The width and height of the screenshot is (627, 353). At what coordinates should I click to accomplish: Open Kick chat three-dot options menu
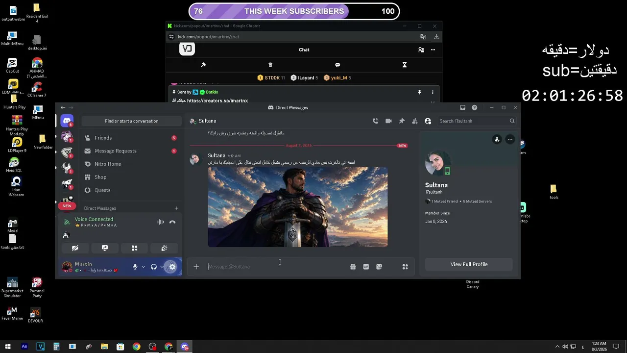[x=433, y=50]
